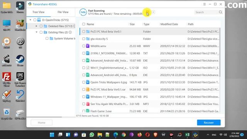Click the Recover button
Screen dimensions: 247x139
[x=209, y=123]
